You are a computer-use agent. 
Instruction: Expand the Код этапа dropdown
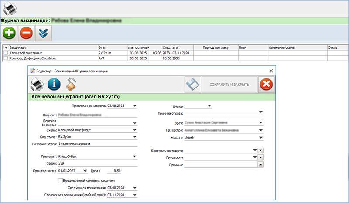click(x=135, y=136)
